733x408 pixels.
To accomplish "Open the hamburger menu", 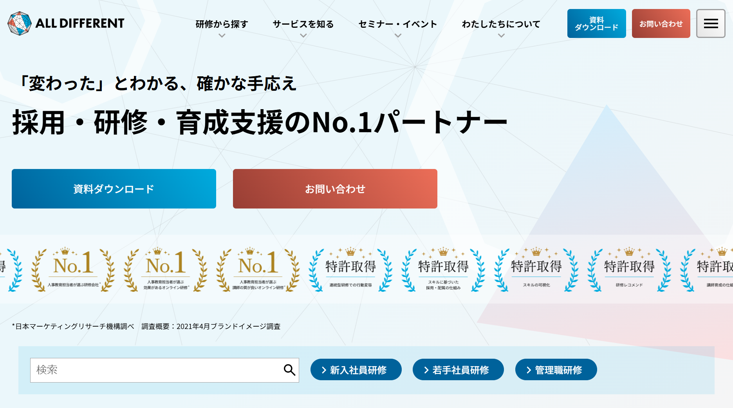I will pyautogui.click(x=711, y=24).
